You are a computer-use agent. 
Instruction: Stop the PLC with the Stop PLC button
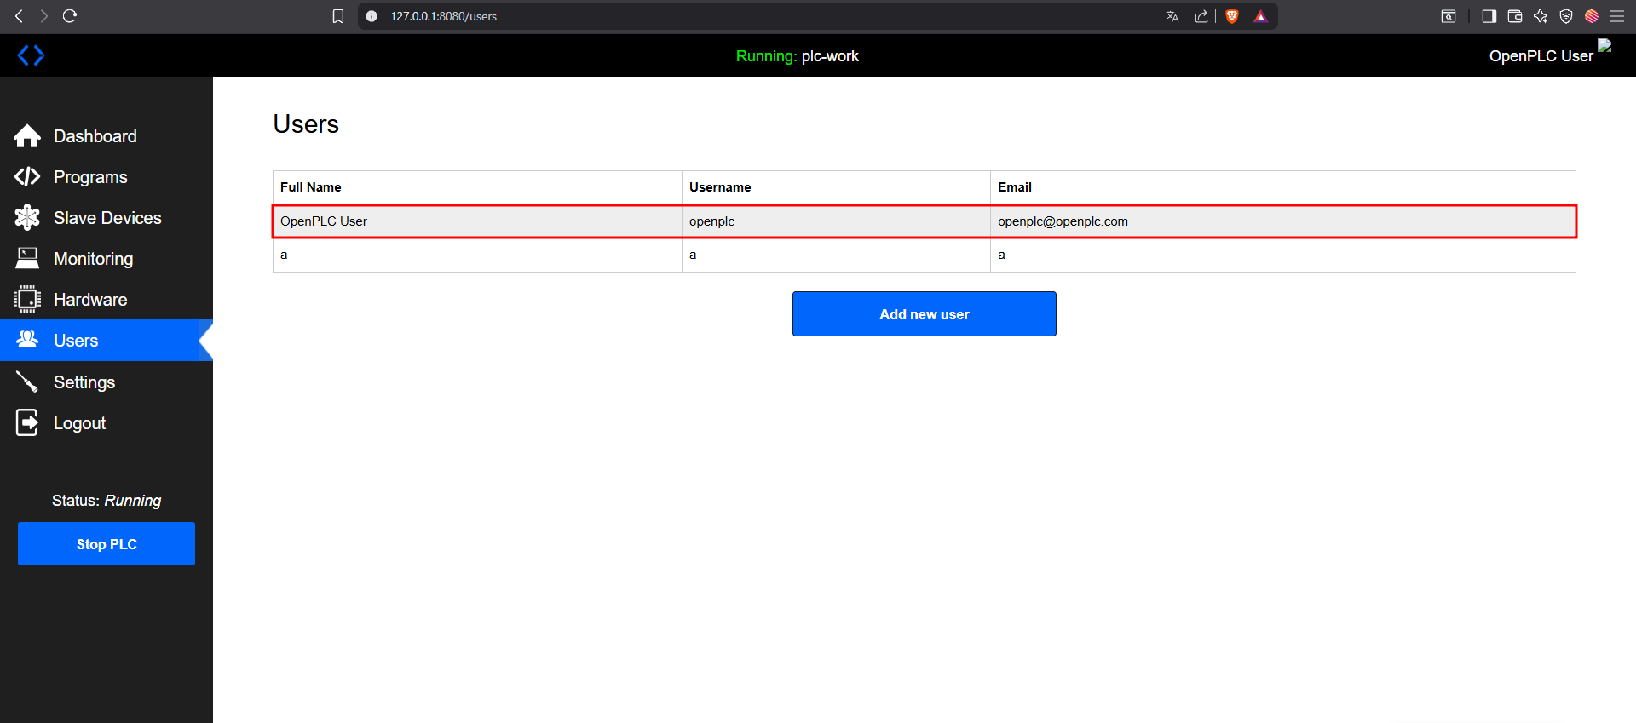(x=107, y=543)
